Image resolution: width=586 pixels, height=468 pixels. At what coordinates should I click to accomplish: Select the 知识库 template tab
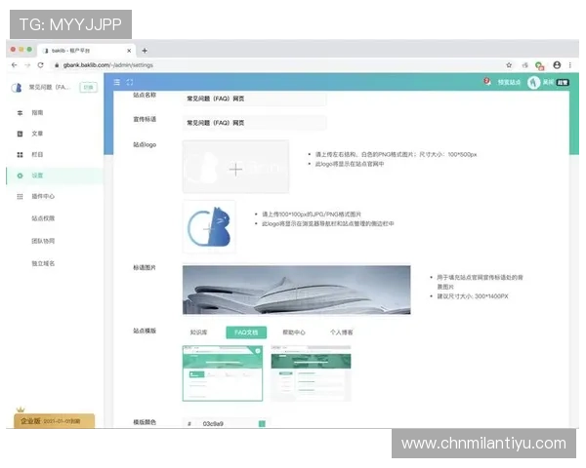[198, 332]
